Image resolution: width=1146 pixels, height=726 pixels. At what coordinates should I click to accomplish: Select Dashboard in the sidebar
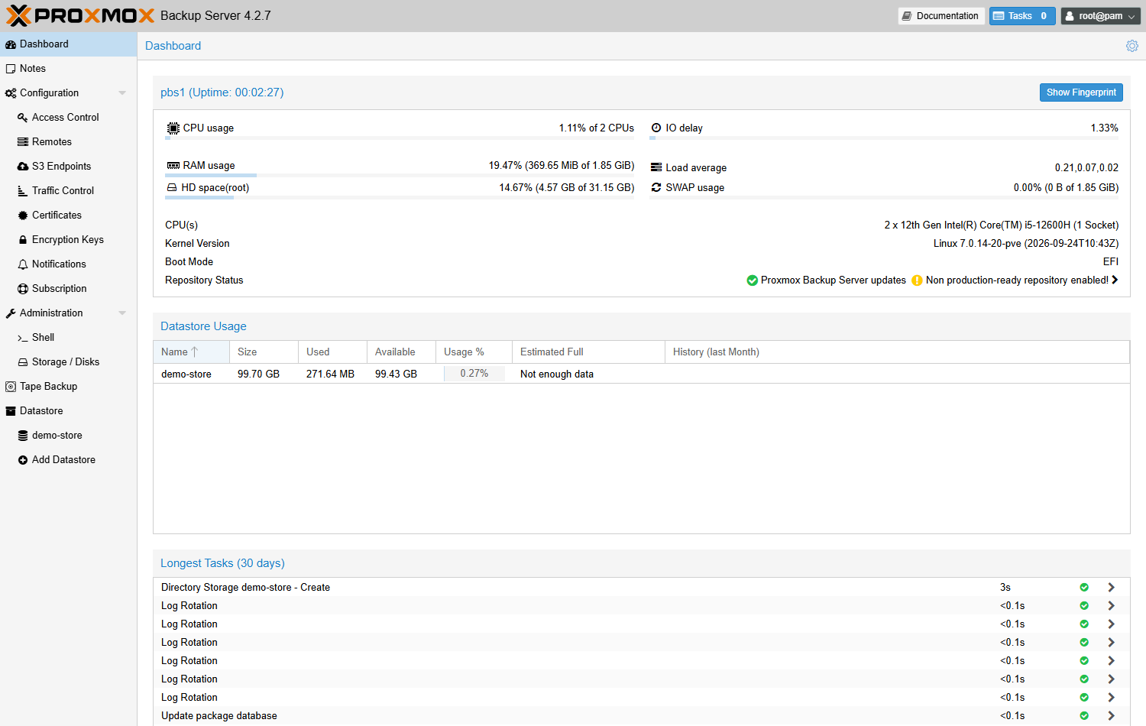[69, 44]
